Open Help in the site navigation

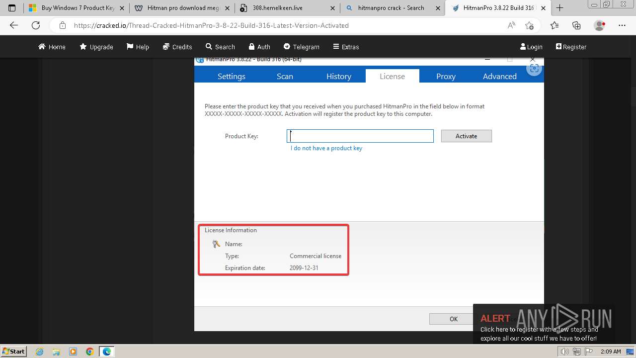tap(138, 47)
